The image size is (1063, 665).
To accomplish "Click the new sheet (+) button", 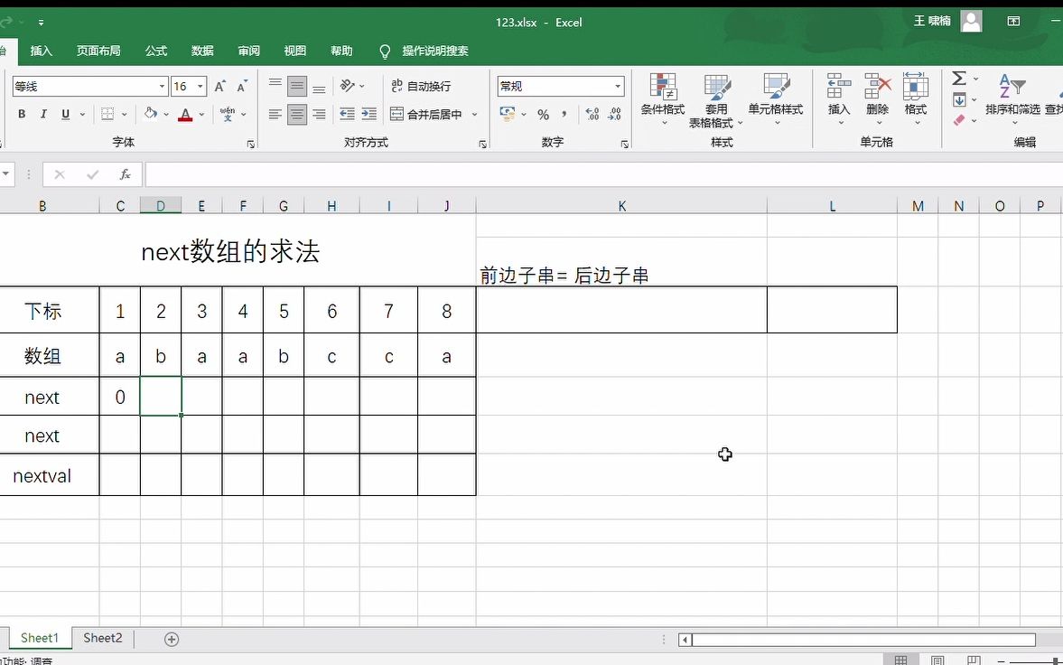I will (171, 638).
